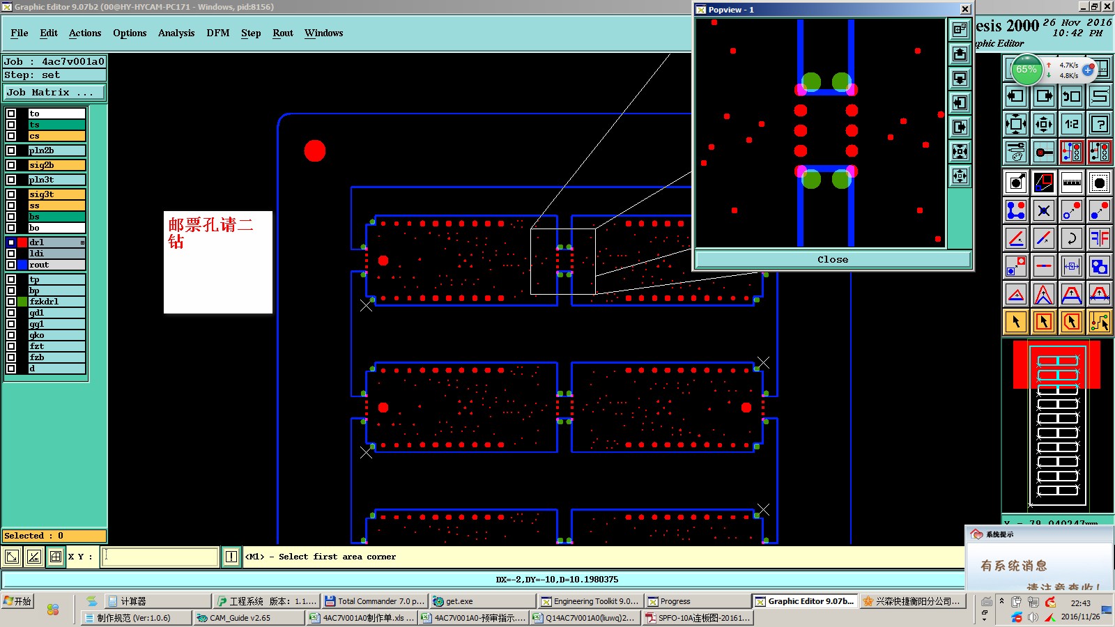The image size is (1115, 627).
Task: Click the Windows Start 开始 button
Action: (18, 601)
